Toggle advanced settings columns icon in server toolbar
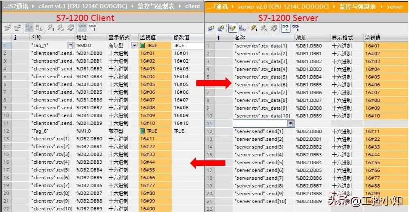 coord(242,28)
